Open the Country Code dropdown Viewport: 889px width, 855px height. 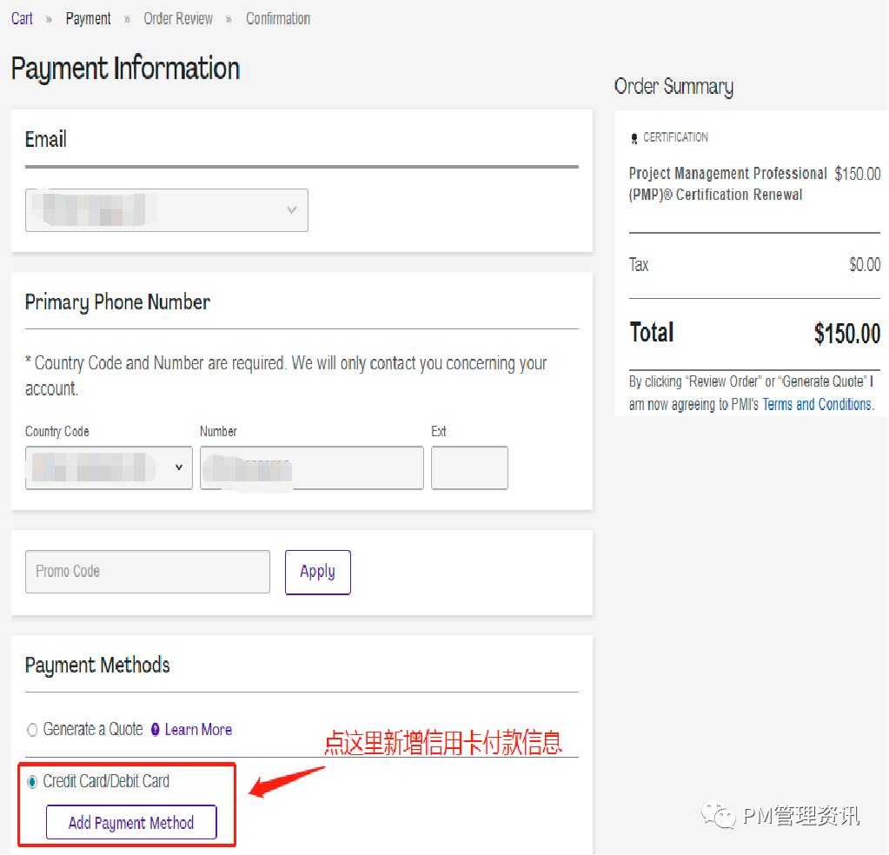[x=109, y=467]
